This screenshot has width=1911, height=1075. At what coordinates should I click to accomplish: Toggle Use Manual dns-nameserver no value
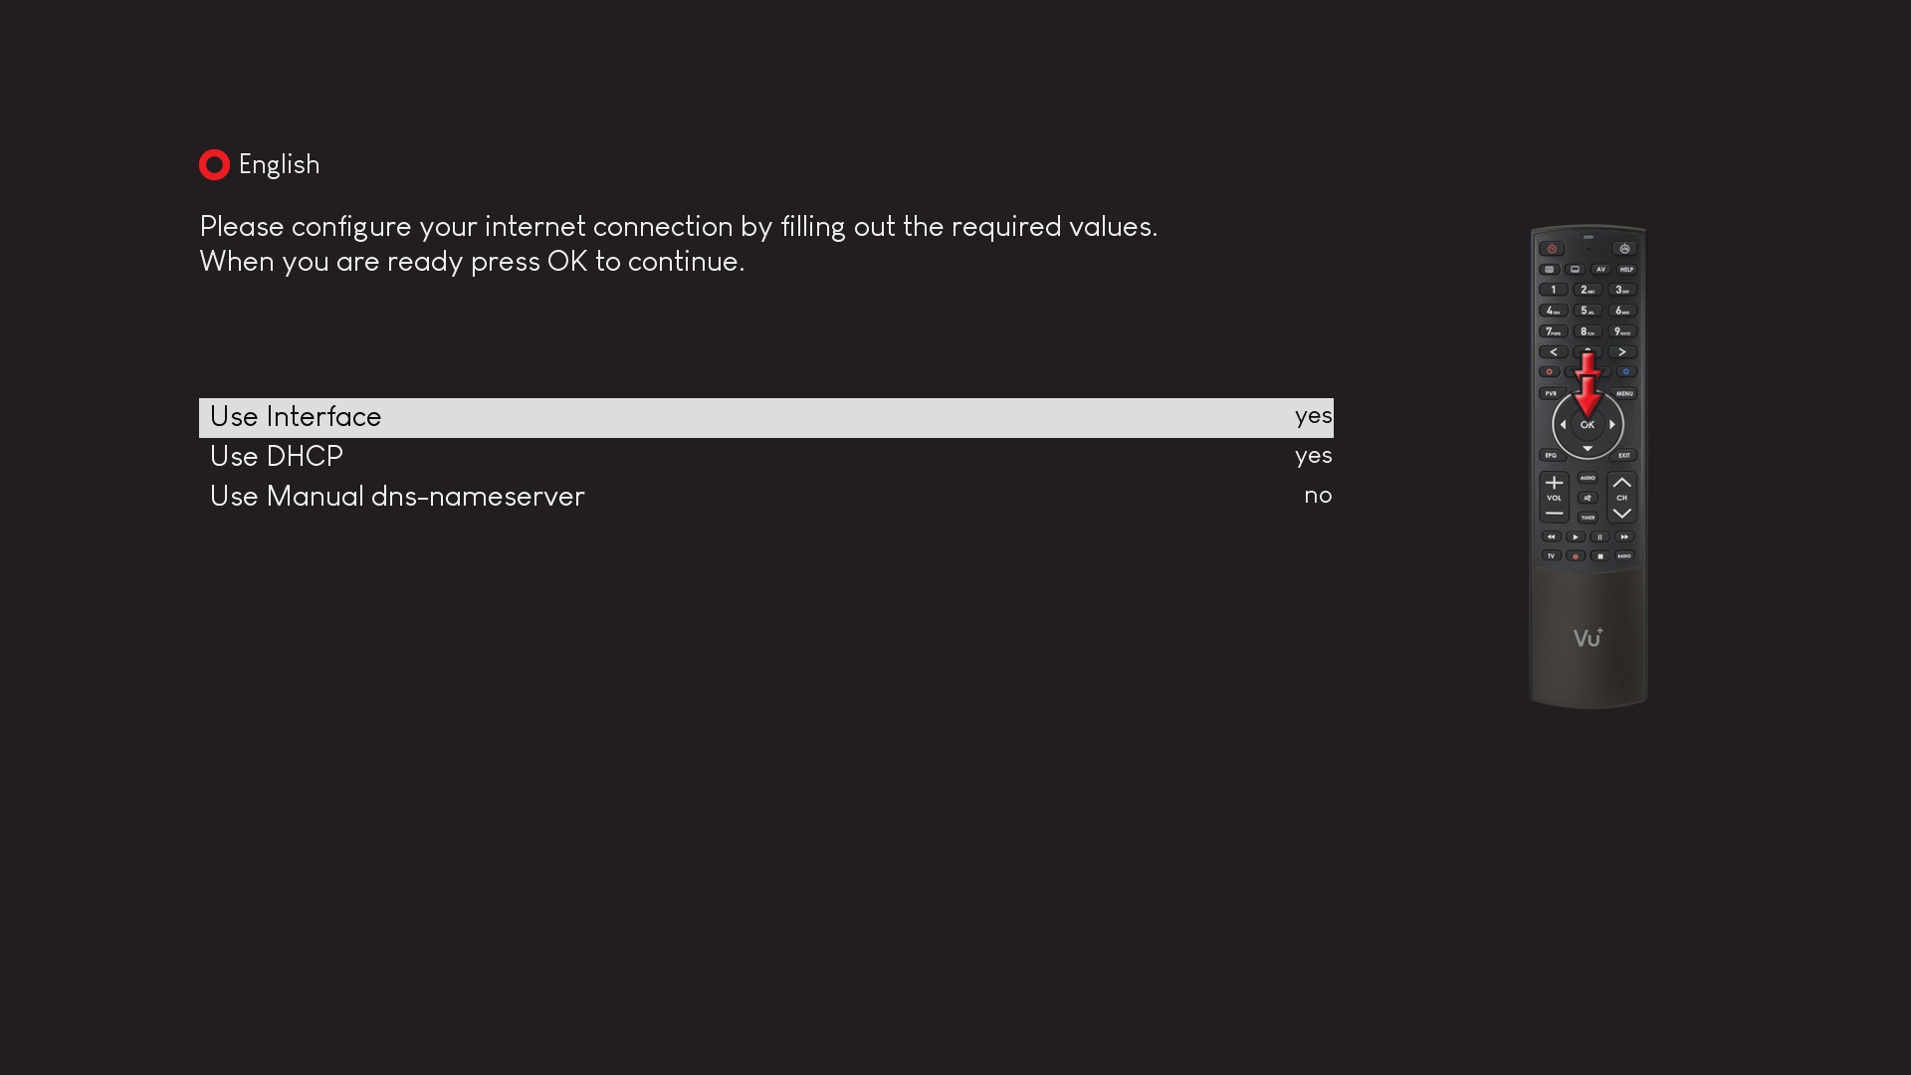tap(1318, 496)
